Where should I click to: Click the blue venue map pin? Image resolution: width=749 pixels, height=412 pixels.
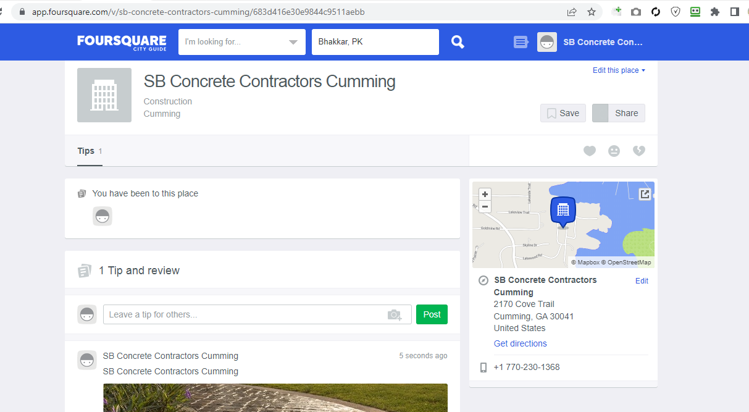[563, 211]
